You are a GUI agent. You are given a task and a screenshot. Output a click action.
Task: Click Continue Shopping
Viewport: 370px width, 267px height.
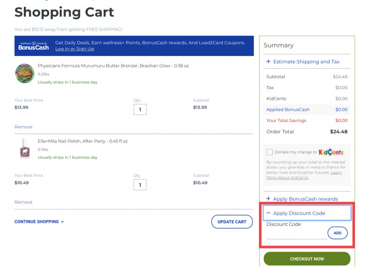coord(39,222)
